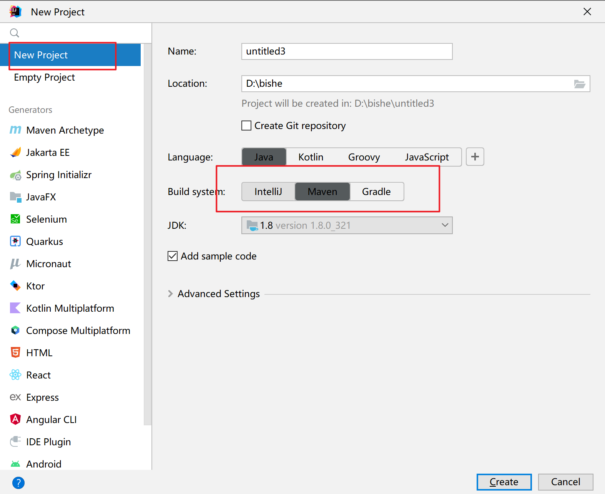Select Empty Project in the sidebar
This screenshot has width=605, height=494.
[70, 77]
